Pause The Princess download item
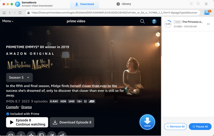This screenshot has width=214, height=136. 208,24
